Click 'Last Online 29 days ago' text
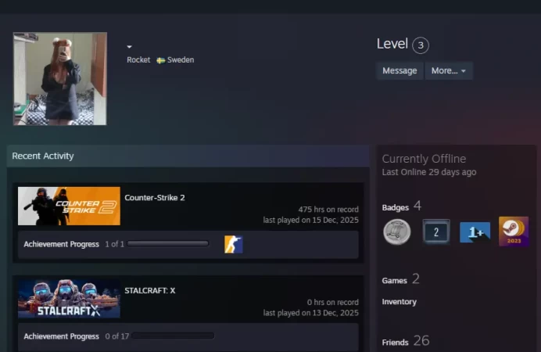Viewport: 541px width, 352px height. tap(429, 172)
